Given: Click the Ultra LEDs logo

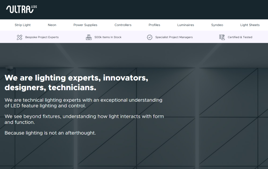Looking at the screenshot, I should pyautogui.click(x=21, y=9).
